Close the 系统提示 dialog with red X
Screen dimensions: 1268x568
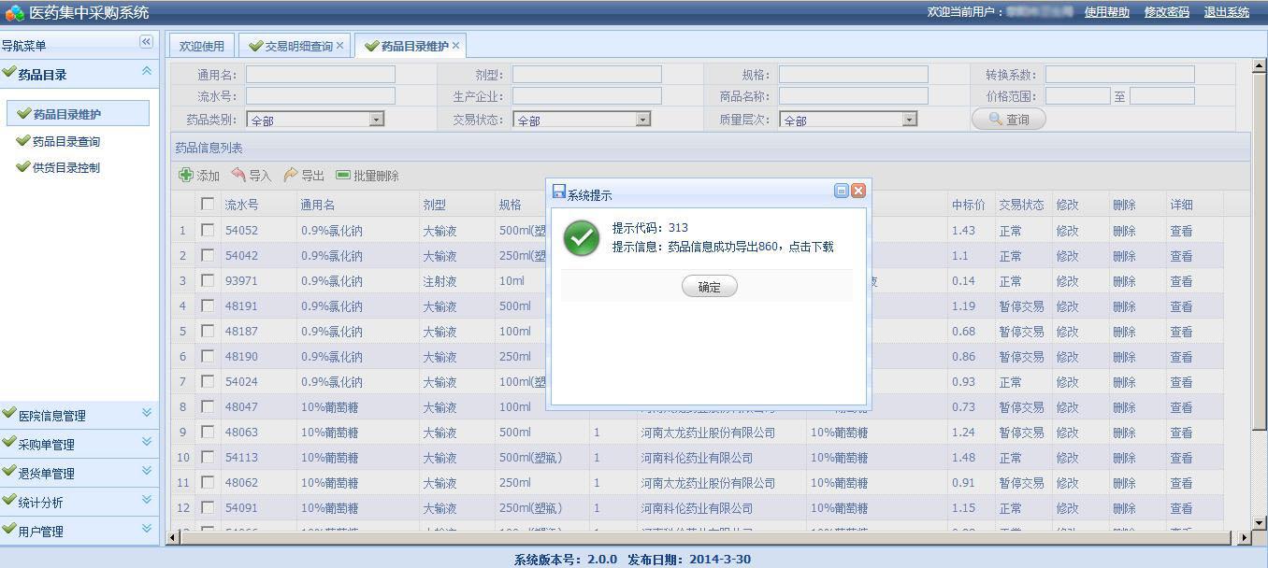coord(858,191)
